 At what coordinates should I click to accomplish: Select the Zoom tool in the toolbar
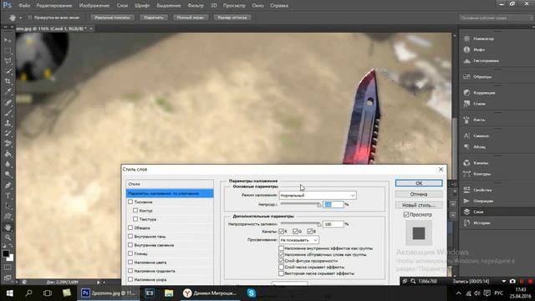(8, 237)
